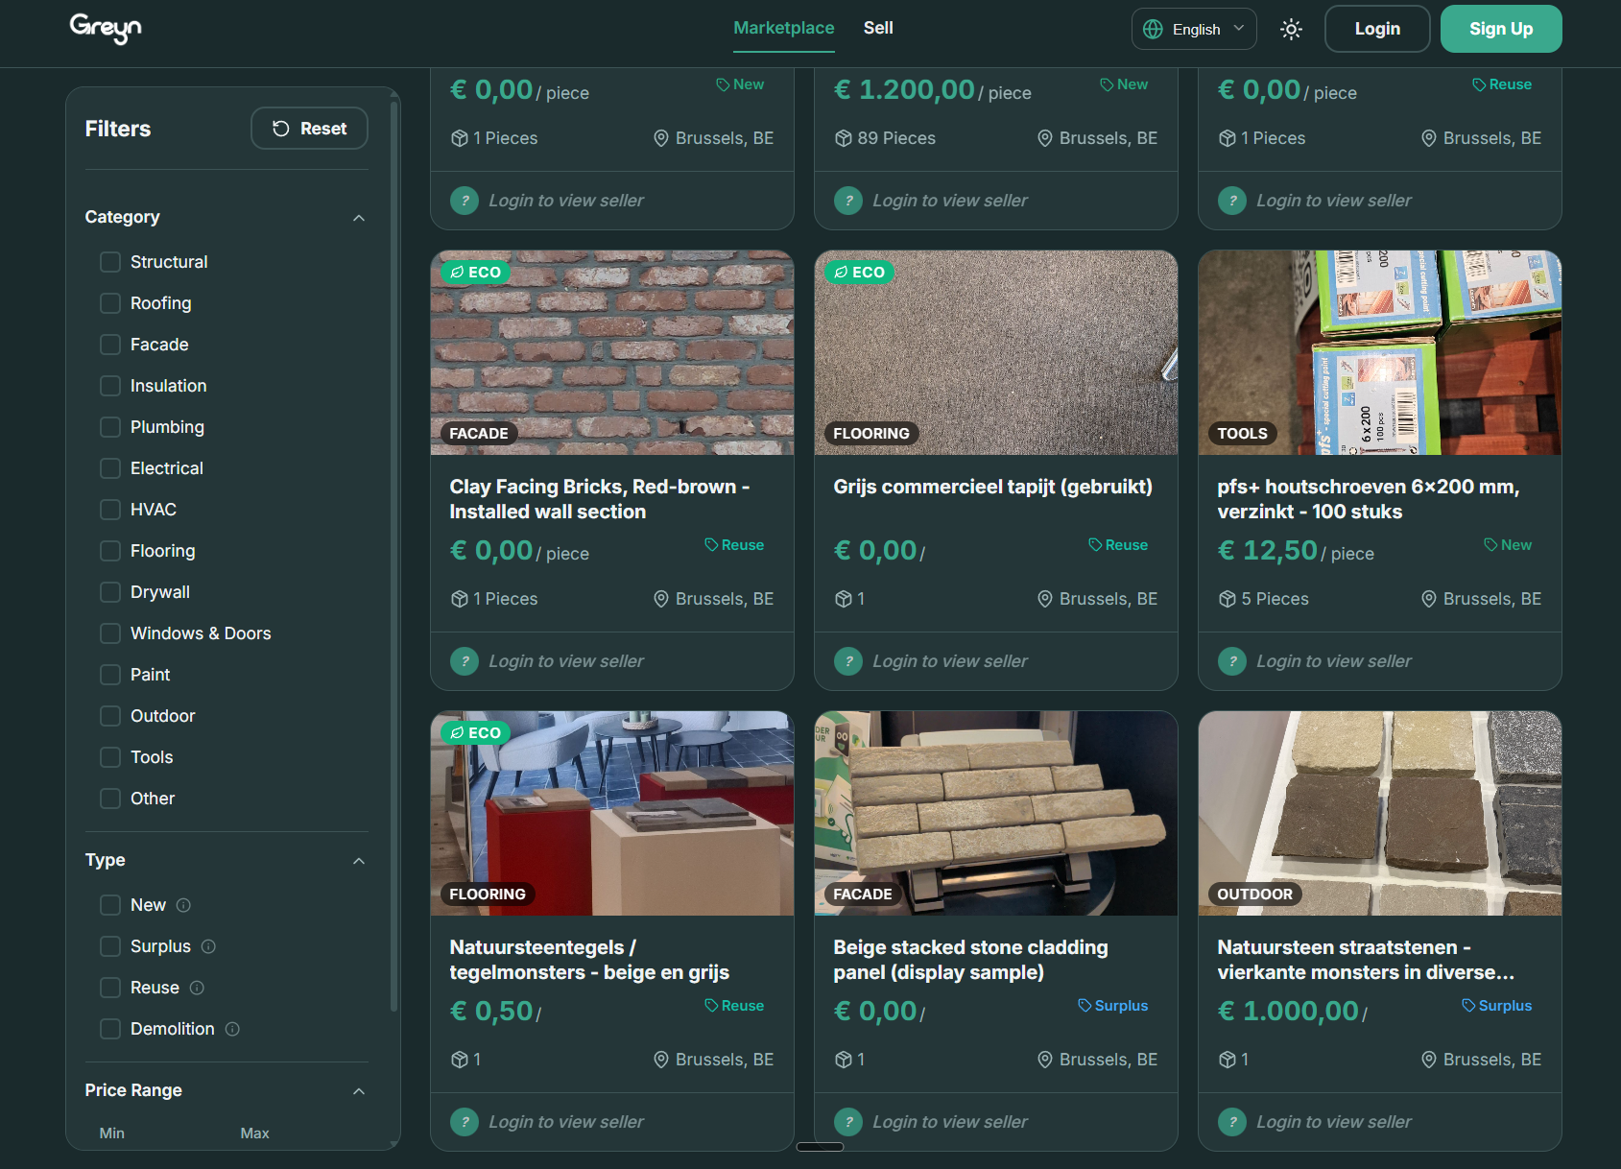Click the € 1.200,00 price text
This screenshot has height=1169, width=1621.
pos(904,90)
